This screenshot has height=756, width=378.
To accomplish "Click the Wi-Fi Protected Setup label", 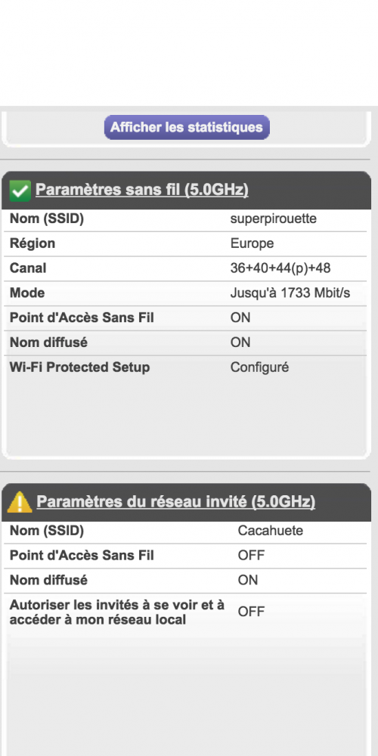I will [x=79, y=367].
